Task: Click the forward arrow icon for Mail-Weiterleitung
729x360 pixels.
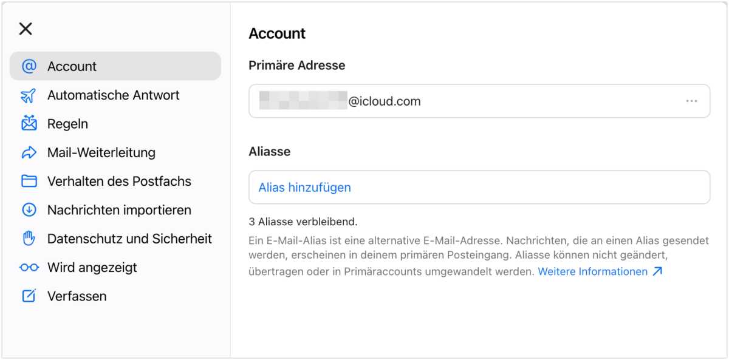Action: tap(29, 152)
